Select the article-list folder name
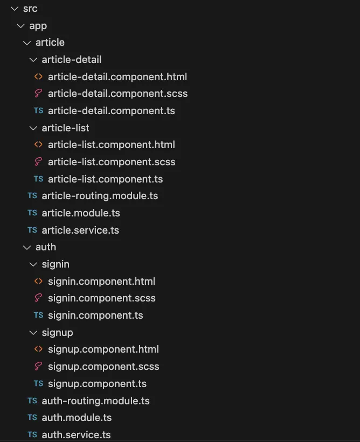Viewport: 360px width, 442px height. coord(65,128)
